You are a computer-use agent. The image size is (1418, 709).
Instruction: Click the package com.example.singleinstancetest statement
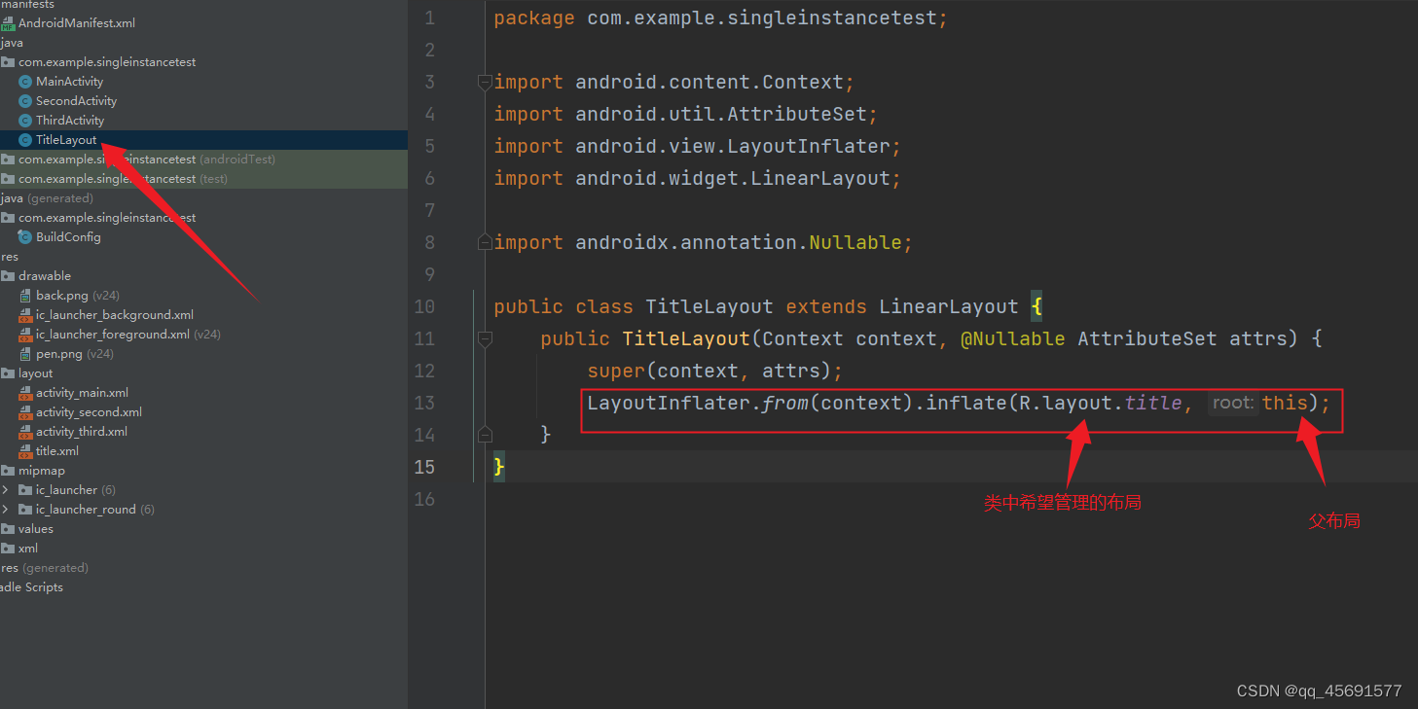click(x=720, y=18)
